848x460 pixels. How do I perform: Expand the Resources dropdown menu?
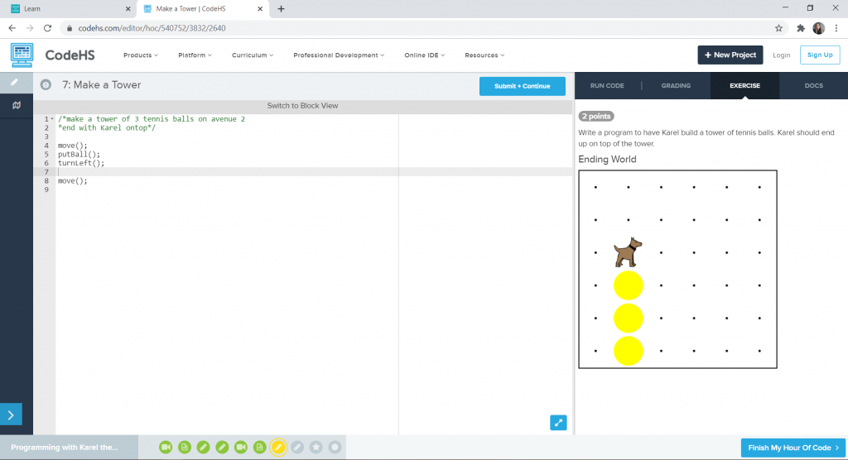tap(484, 55)
